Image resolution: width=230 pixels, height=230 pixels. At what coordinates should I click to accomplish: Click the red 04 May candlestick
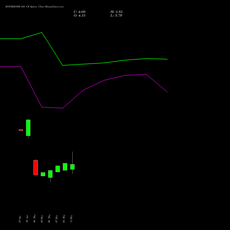35,167
